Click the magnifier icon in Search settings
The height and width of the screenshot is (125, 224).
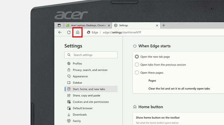coord(69,55)
